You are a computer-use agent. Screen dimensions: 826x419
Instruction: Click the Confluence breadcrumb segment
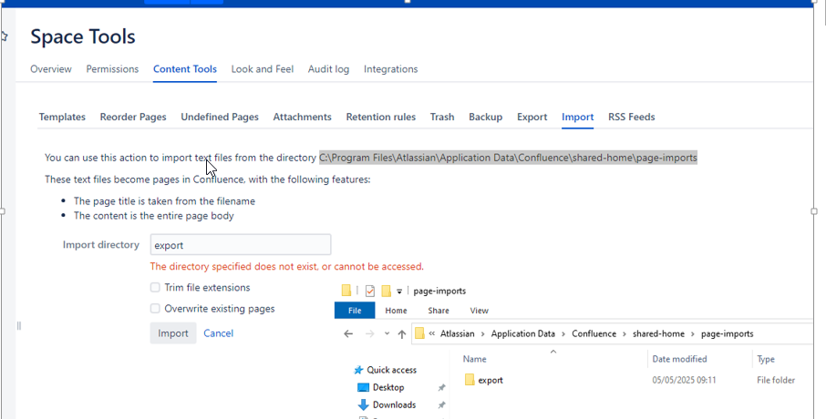[x=594, y=333]
